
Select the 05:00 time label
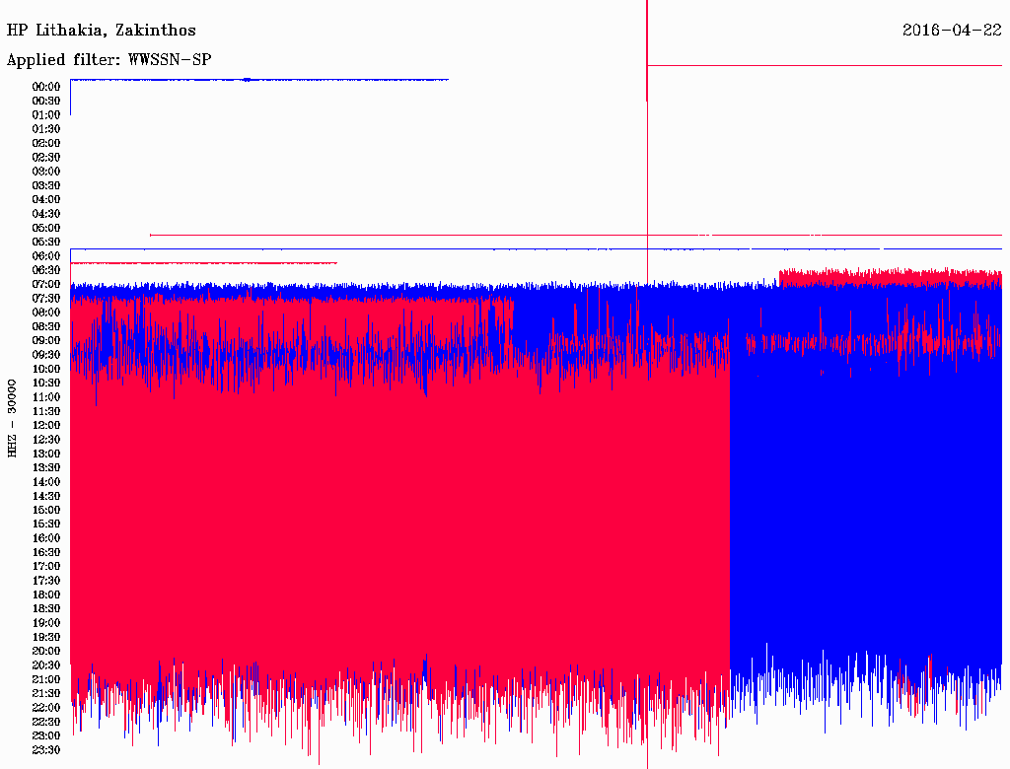pos(46,228)
